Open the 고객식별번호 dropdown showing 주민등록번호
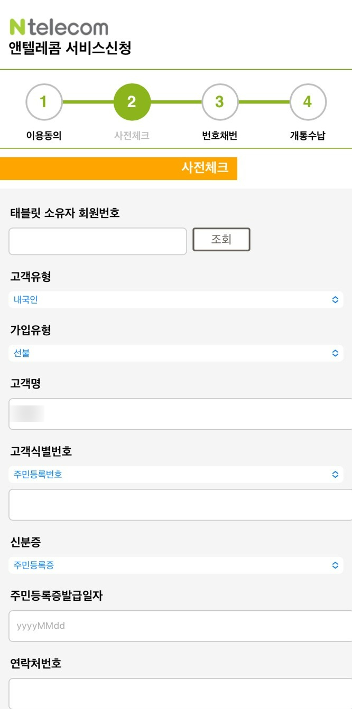The height and width of the screenshot is (709, 352). (176, 475)
